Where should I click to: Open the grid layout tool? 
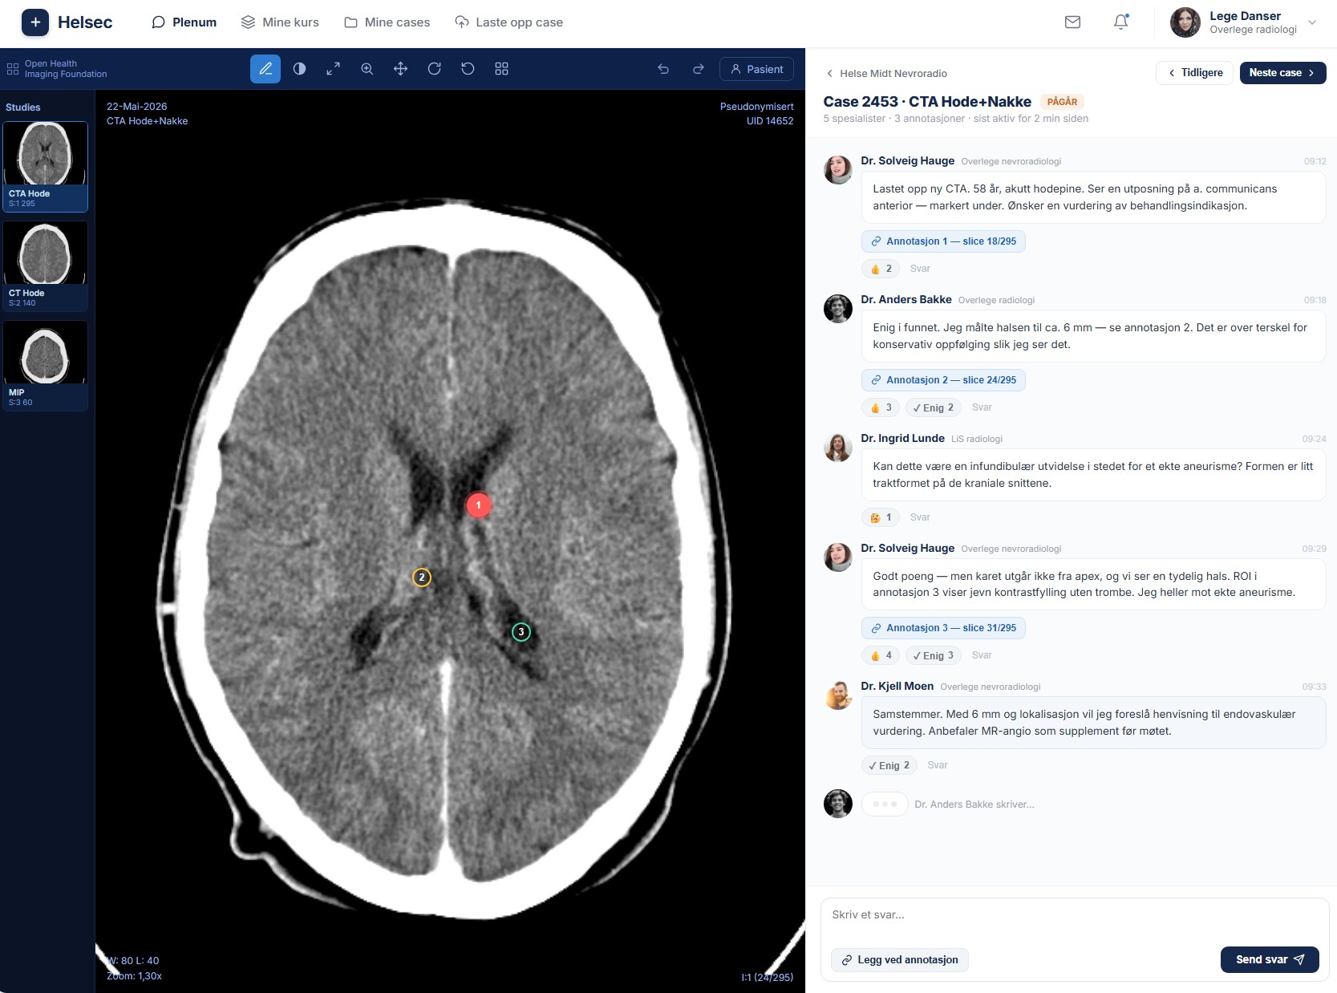coord(501,69)
